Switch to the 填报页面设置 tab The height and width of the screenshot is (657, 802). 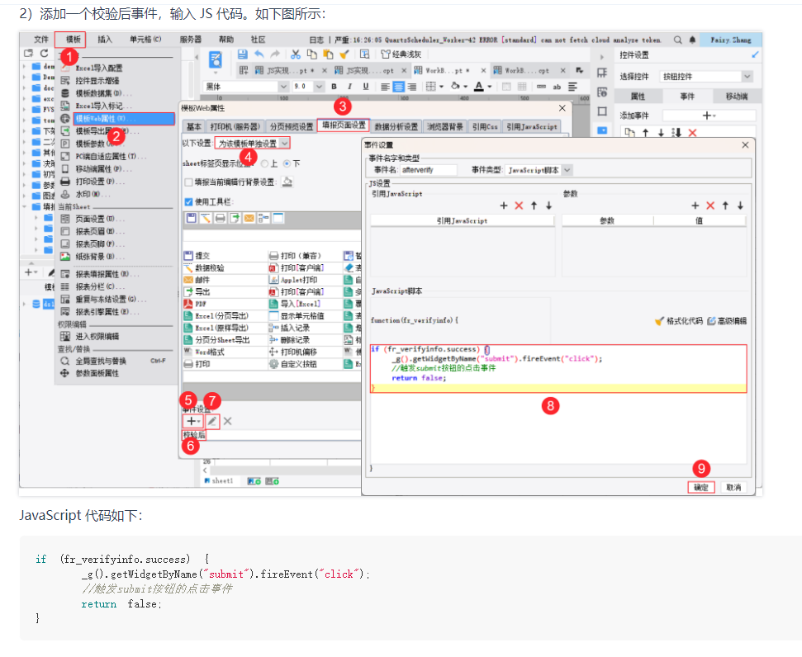pyautogui.click(x=343, y=126)
